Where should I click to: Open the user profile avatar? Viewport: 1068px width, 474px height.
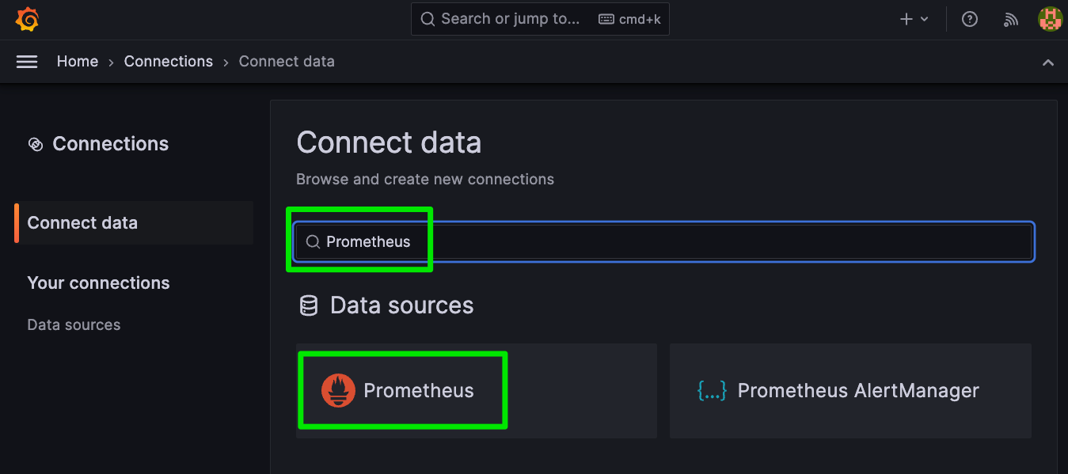(1050, 19)
